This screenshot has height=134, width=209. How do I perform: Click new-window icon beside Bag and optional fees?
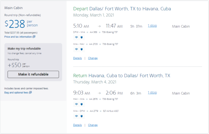click(30, 93)
